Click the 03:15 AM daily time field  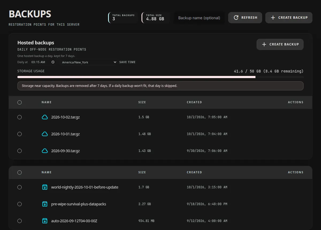43,62
